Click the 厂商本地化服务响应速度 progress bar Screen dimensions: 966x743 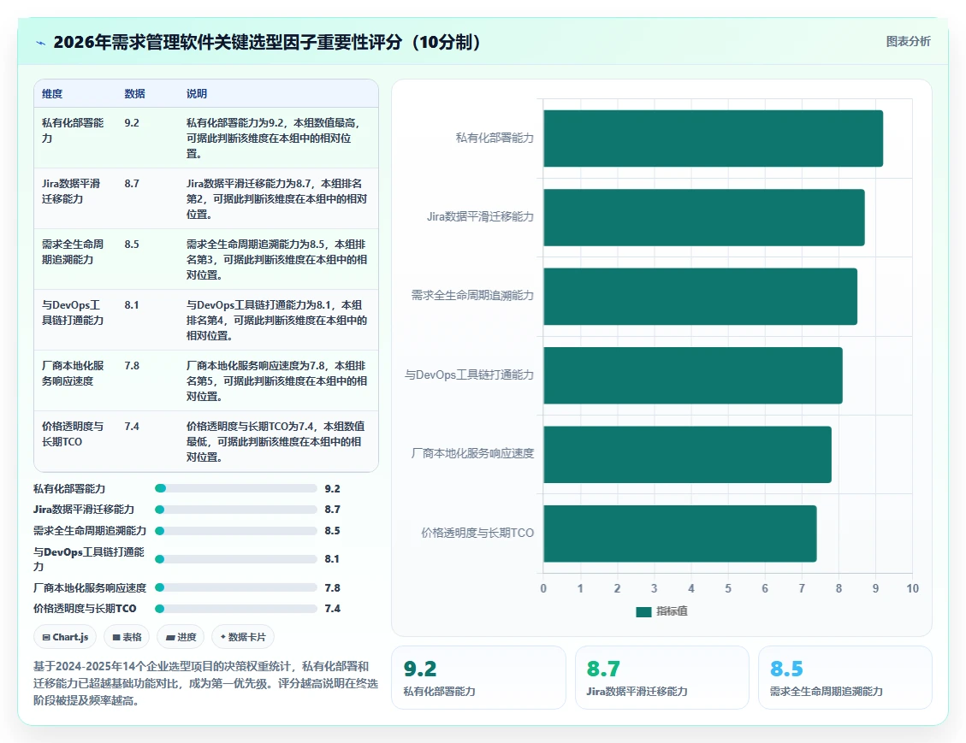[236, 587]
